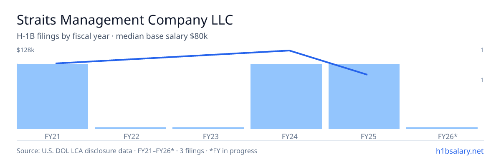The width and height of the screenshot is (501, 167).
Task: Click the Straits Management Company LLC title
Action: (125, 20)
